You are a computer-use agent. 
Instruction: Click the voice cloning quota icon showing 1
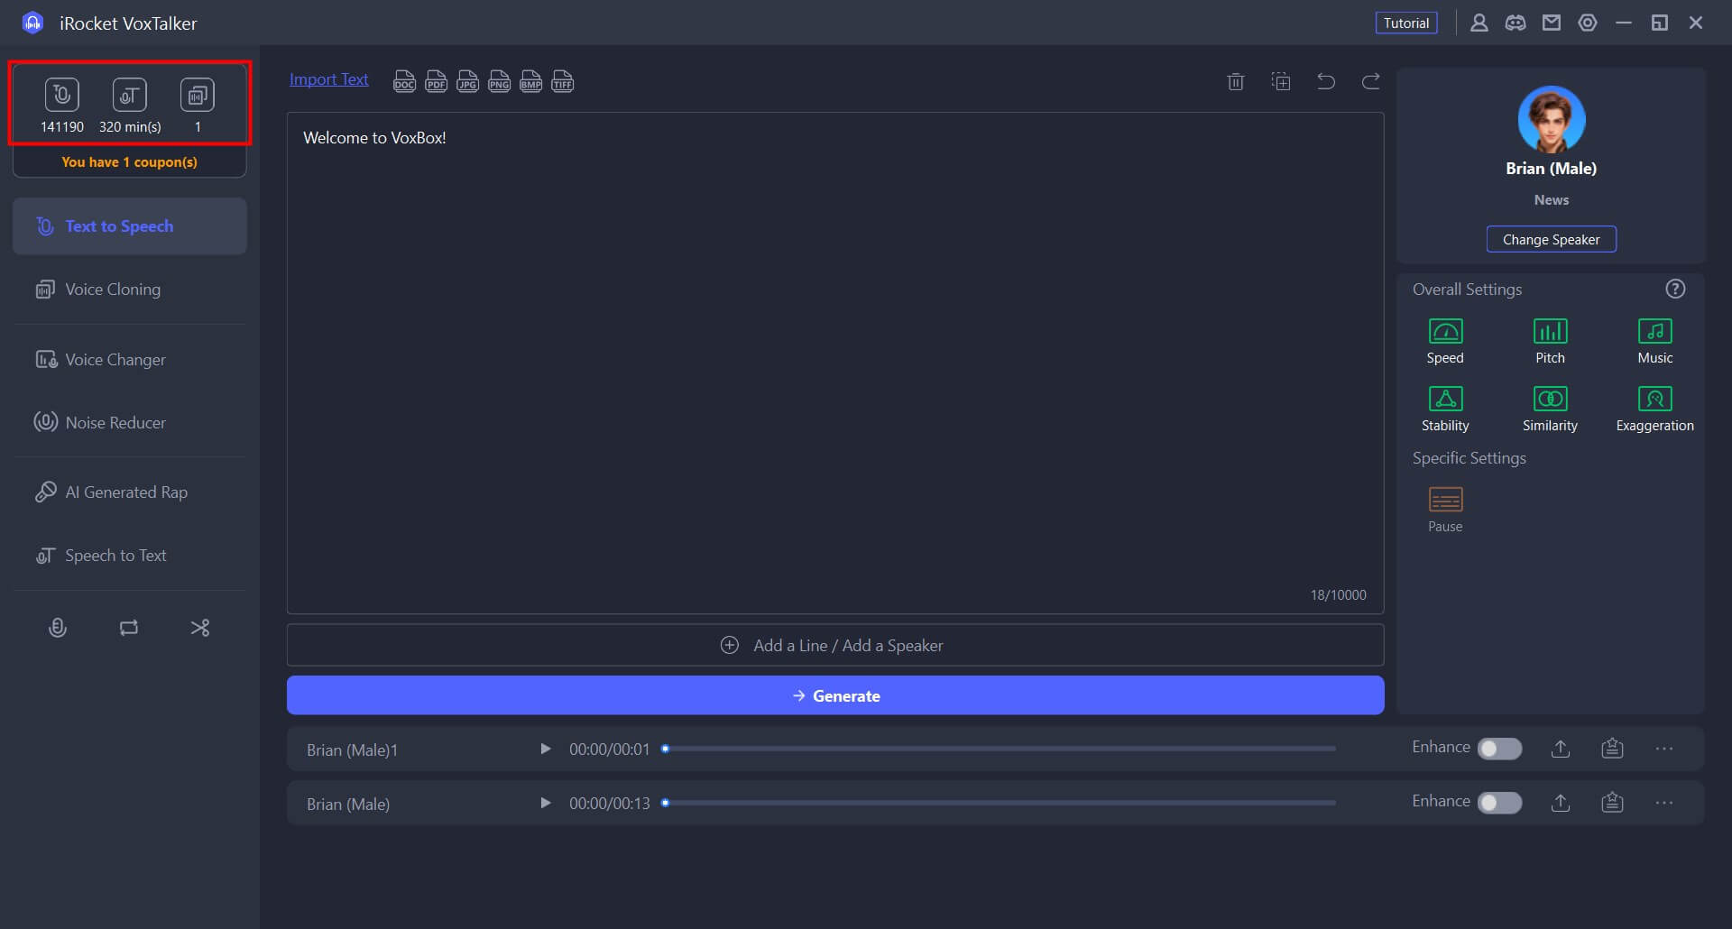click(198, 95)
